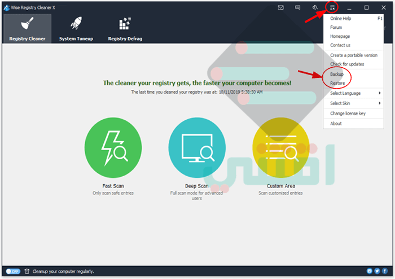Choose Backup from the menu

[353, 74]
